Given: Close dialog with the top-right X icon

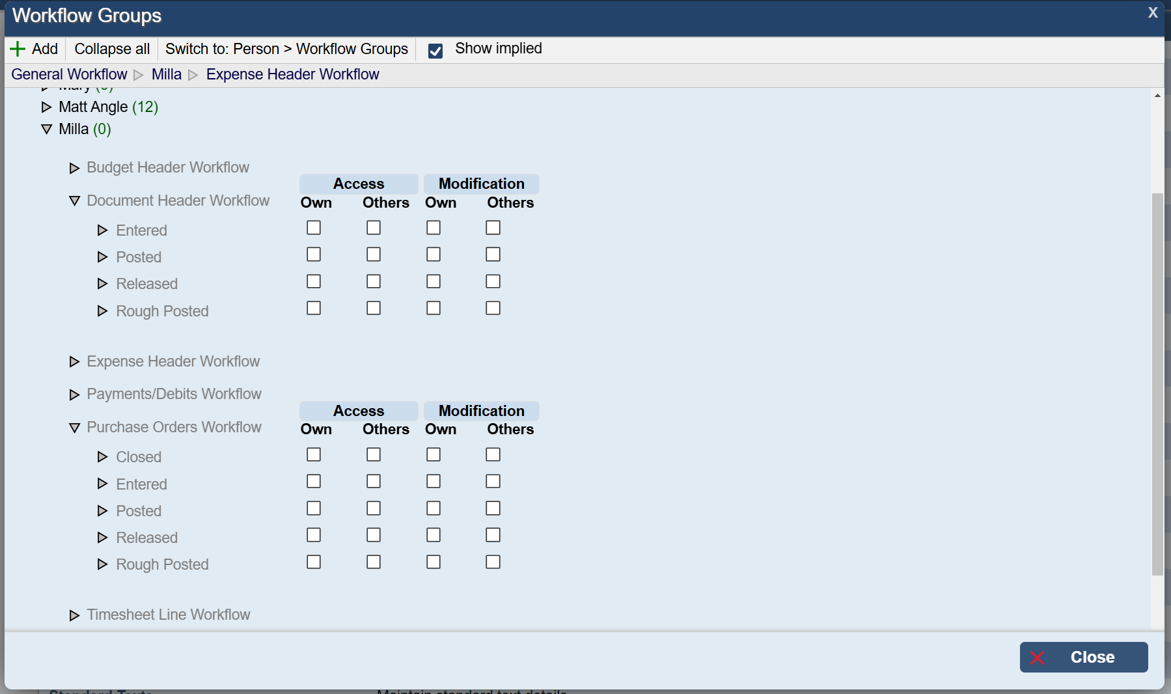Looking at the screenshot, I should point(1152,12).
